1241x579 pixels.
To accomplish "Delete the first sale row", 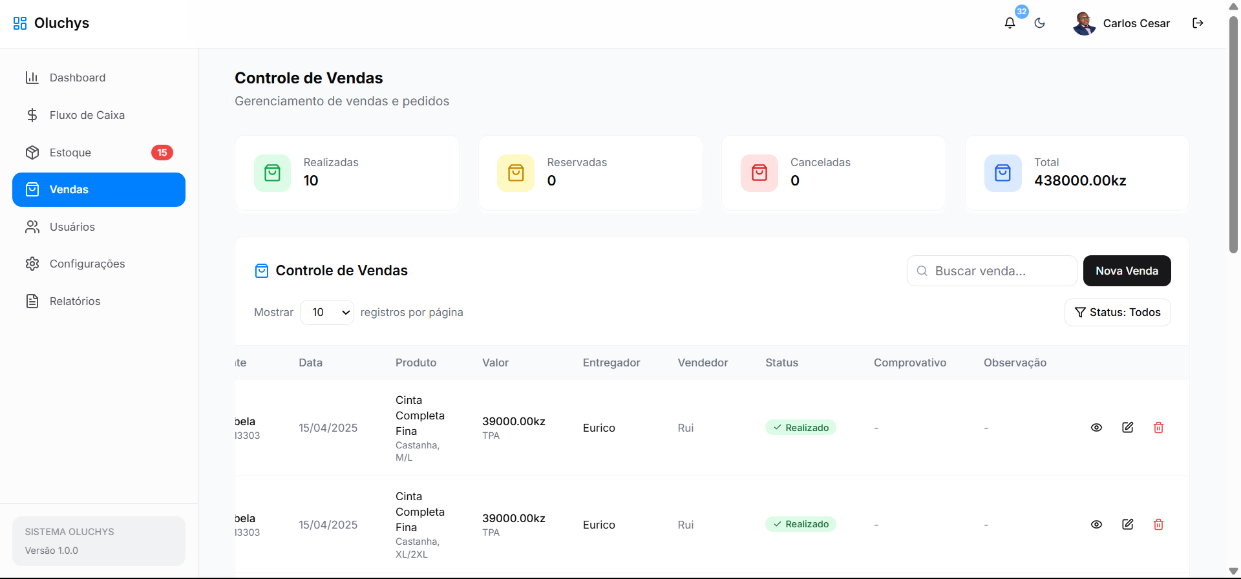I will (1158, 428).
